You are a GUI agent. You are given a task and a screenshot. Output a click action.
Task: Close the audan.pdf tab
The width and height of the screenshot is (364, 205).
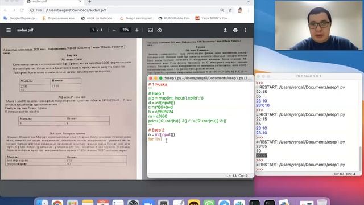point(80,1)
